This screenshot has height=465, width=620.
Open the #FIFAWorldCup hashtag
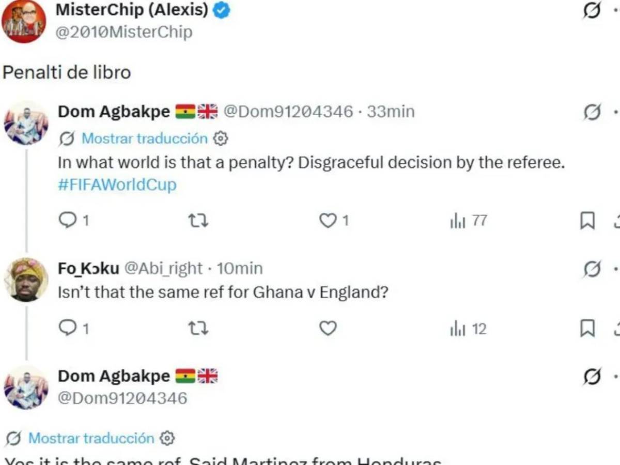(x=117, y=184)
